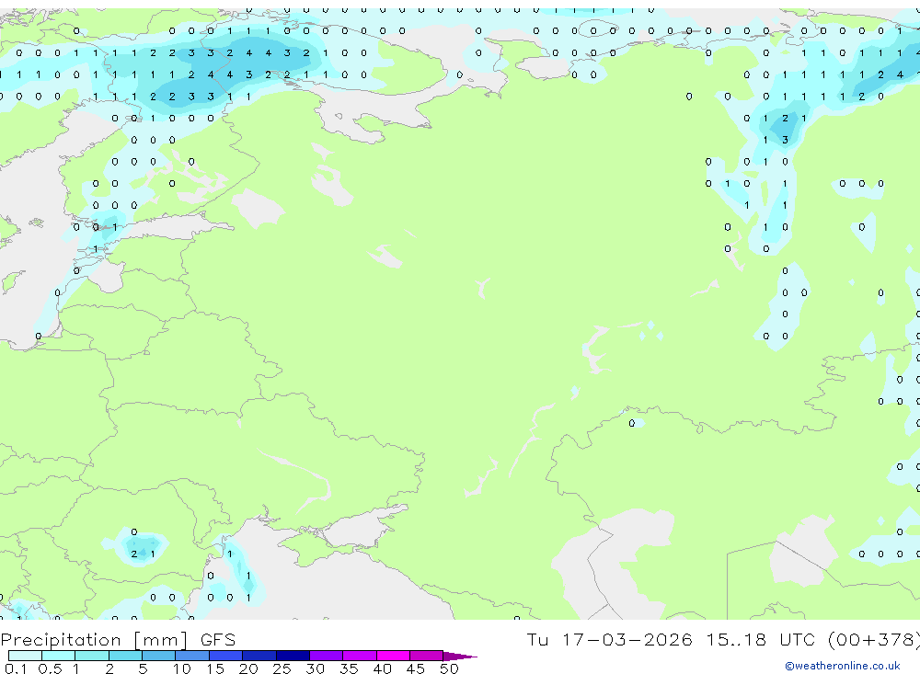Select the legend swatch between 10 and 15
Image resolution: width=920 pixels, height=674 pixels.
point(192,656)
